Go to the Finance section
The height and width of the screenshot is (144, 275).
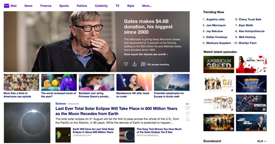(x=46, y=6)
